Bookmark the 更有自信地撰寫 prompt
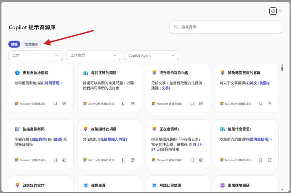This screenshot has width=291, height=193. click(x=55, y=104)
